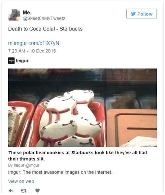Follow the @Skeet0nMyTweetz account
Screen dimensions: 165x195
(x=142, y=14)
